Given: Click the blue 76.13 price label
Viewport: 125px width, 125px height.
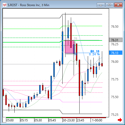Looking at the screenshot, I should 116,53.
